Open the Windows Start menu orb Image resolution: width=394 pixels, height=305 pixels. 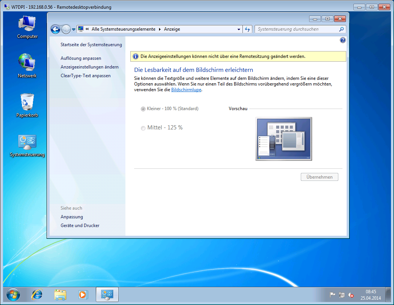point(14,294)
